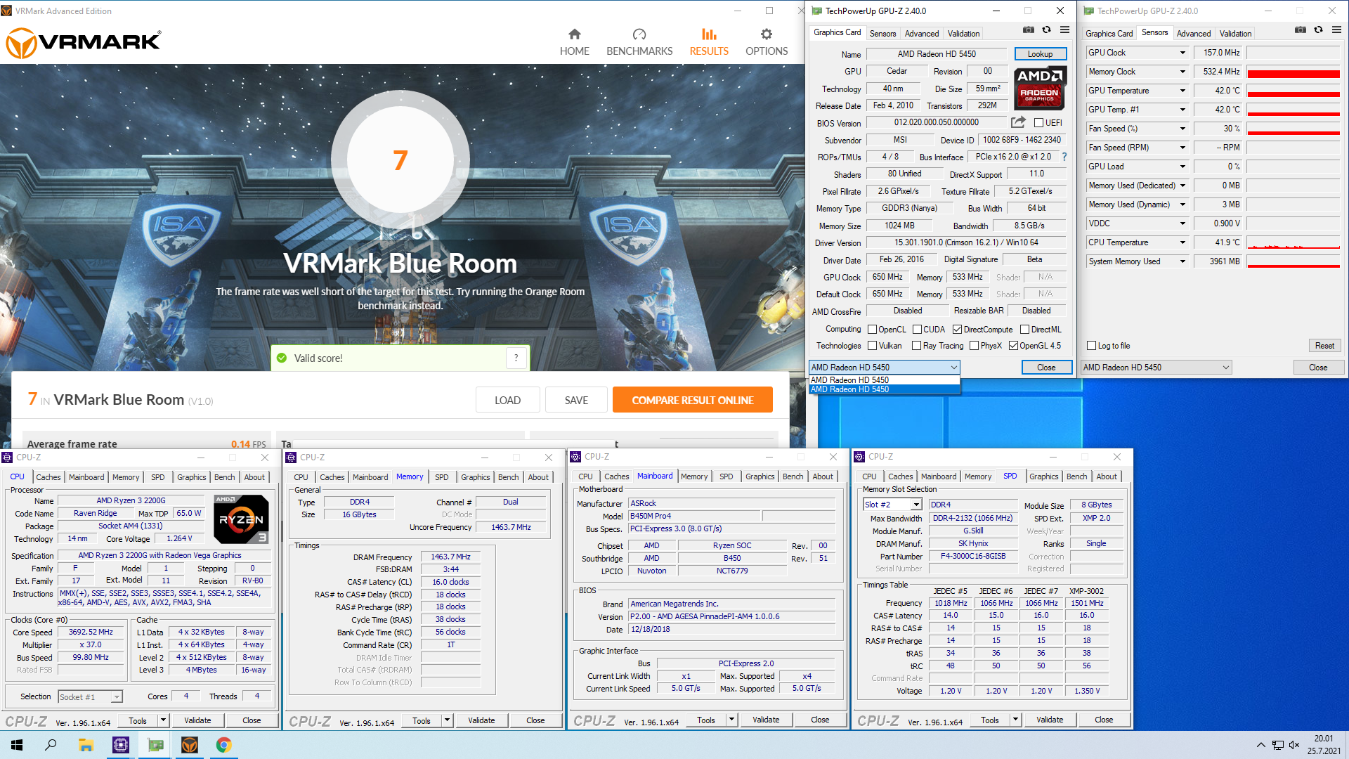This screenshot has height=759, width=1349.
Task: Open Validation tab in front GPU-Z window
Action: click(963, 34)
